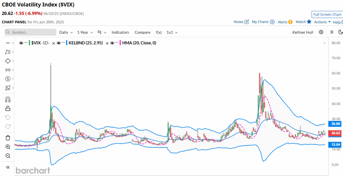Click the zoom out magnifier icon
Image resolution: width=343 pixels, height=176 pixels.
coord(8,156)
